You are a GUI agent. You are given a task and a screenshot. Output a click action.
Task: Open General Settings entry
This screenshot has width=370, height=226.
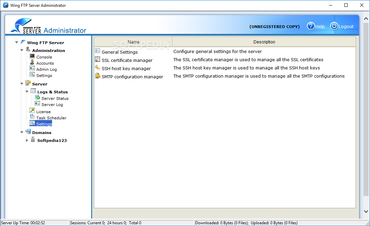(x=120, y=52)
